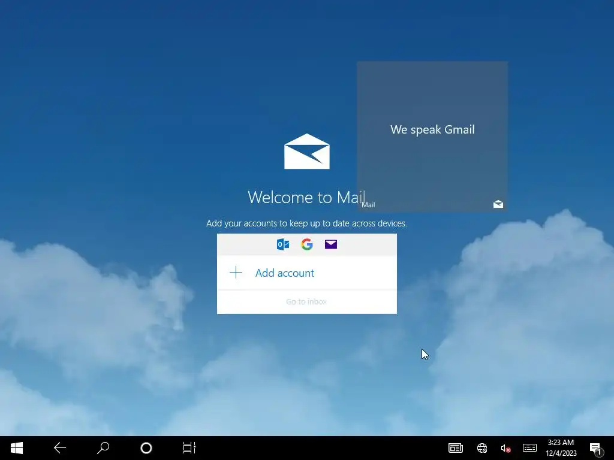
Task: Click the 'Welcome to Mail' heading
Action: [x=306, y=197]
